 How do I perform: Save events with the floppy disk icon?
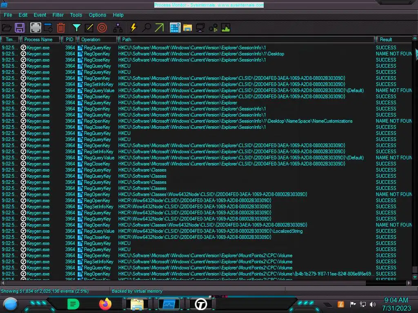coord(20,28)
